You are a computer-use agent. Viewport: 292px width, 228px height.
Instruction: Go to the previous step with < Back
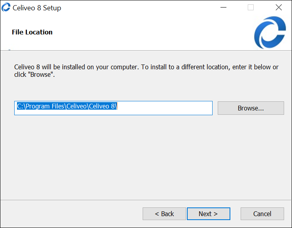164,214
